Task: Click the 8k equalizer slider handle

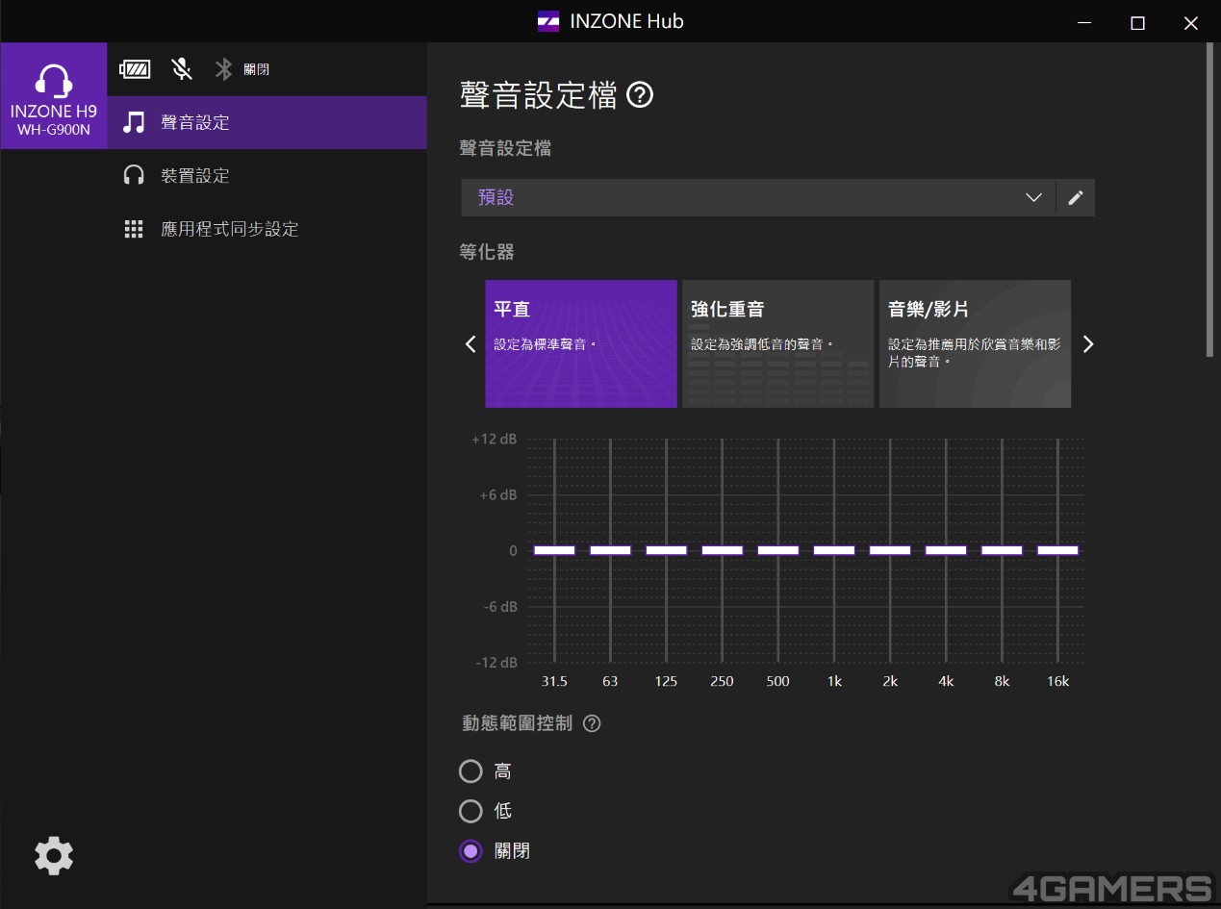Action: 1002,550
